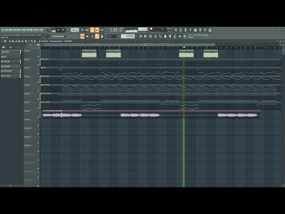
Task: Select the PERCUSSÃO pattern in picker
Action: pyautogui.click(x=11, y=71)
